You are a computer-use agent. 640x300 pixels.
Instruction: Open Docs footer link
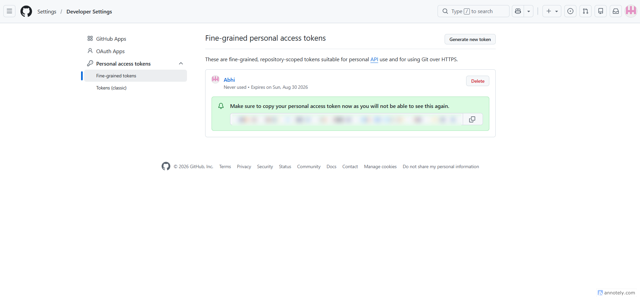pyautogui.click(x=331, y=166)
